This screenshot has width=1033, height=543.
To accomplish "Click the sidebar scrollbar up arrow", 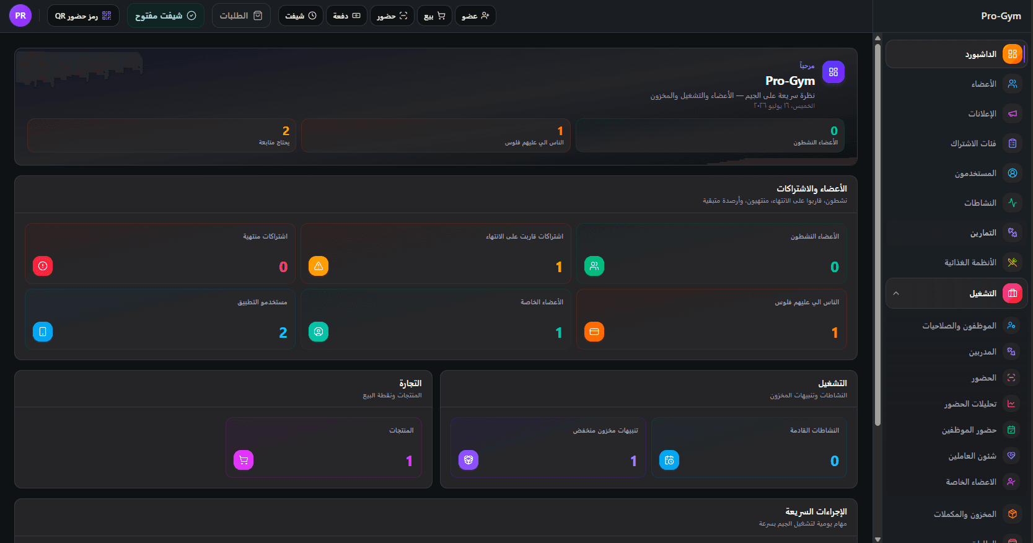I will coord(877,38).
